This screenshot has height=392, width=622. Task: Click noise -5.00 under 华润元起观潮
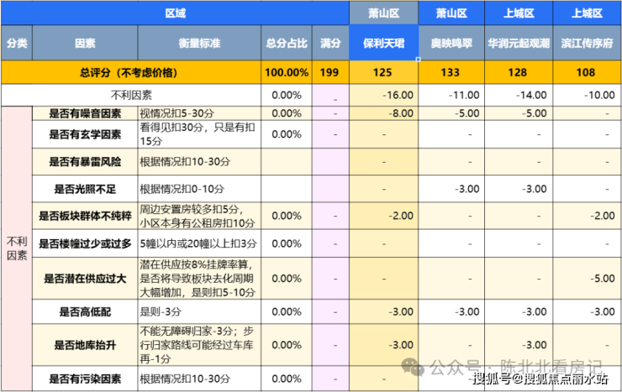coord(519,113)
